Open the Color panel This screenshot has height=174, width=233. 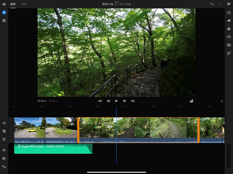pyautogui.click(x=229, y=29)
